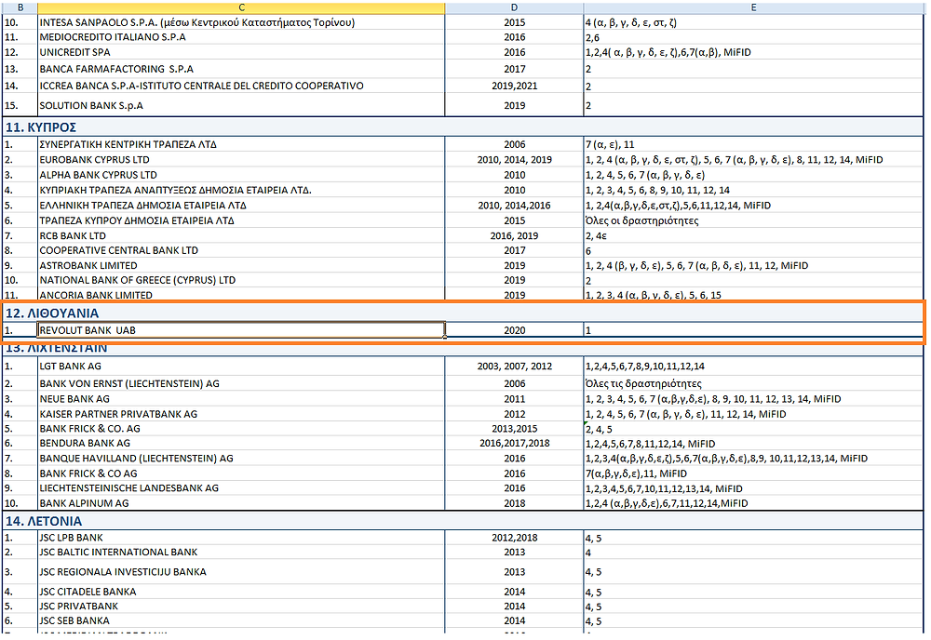Viewport: 931px width, 640px height.
Task: Select the LGT BANK AG cell
Action: point(241,366)
